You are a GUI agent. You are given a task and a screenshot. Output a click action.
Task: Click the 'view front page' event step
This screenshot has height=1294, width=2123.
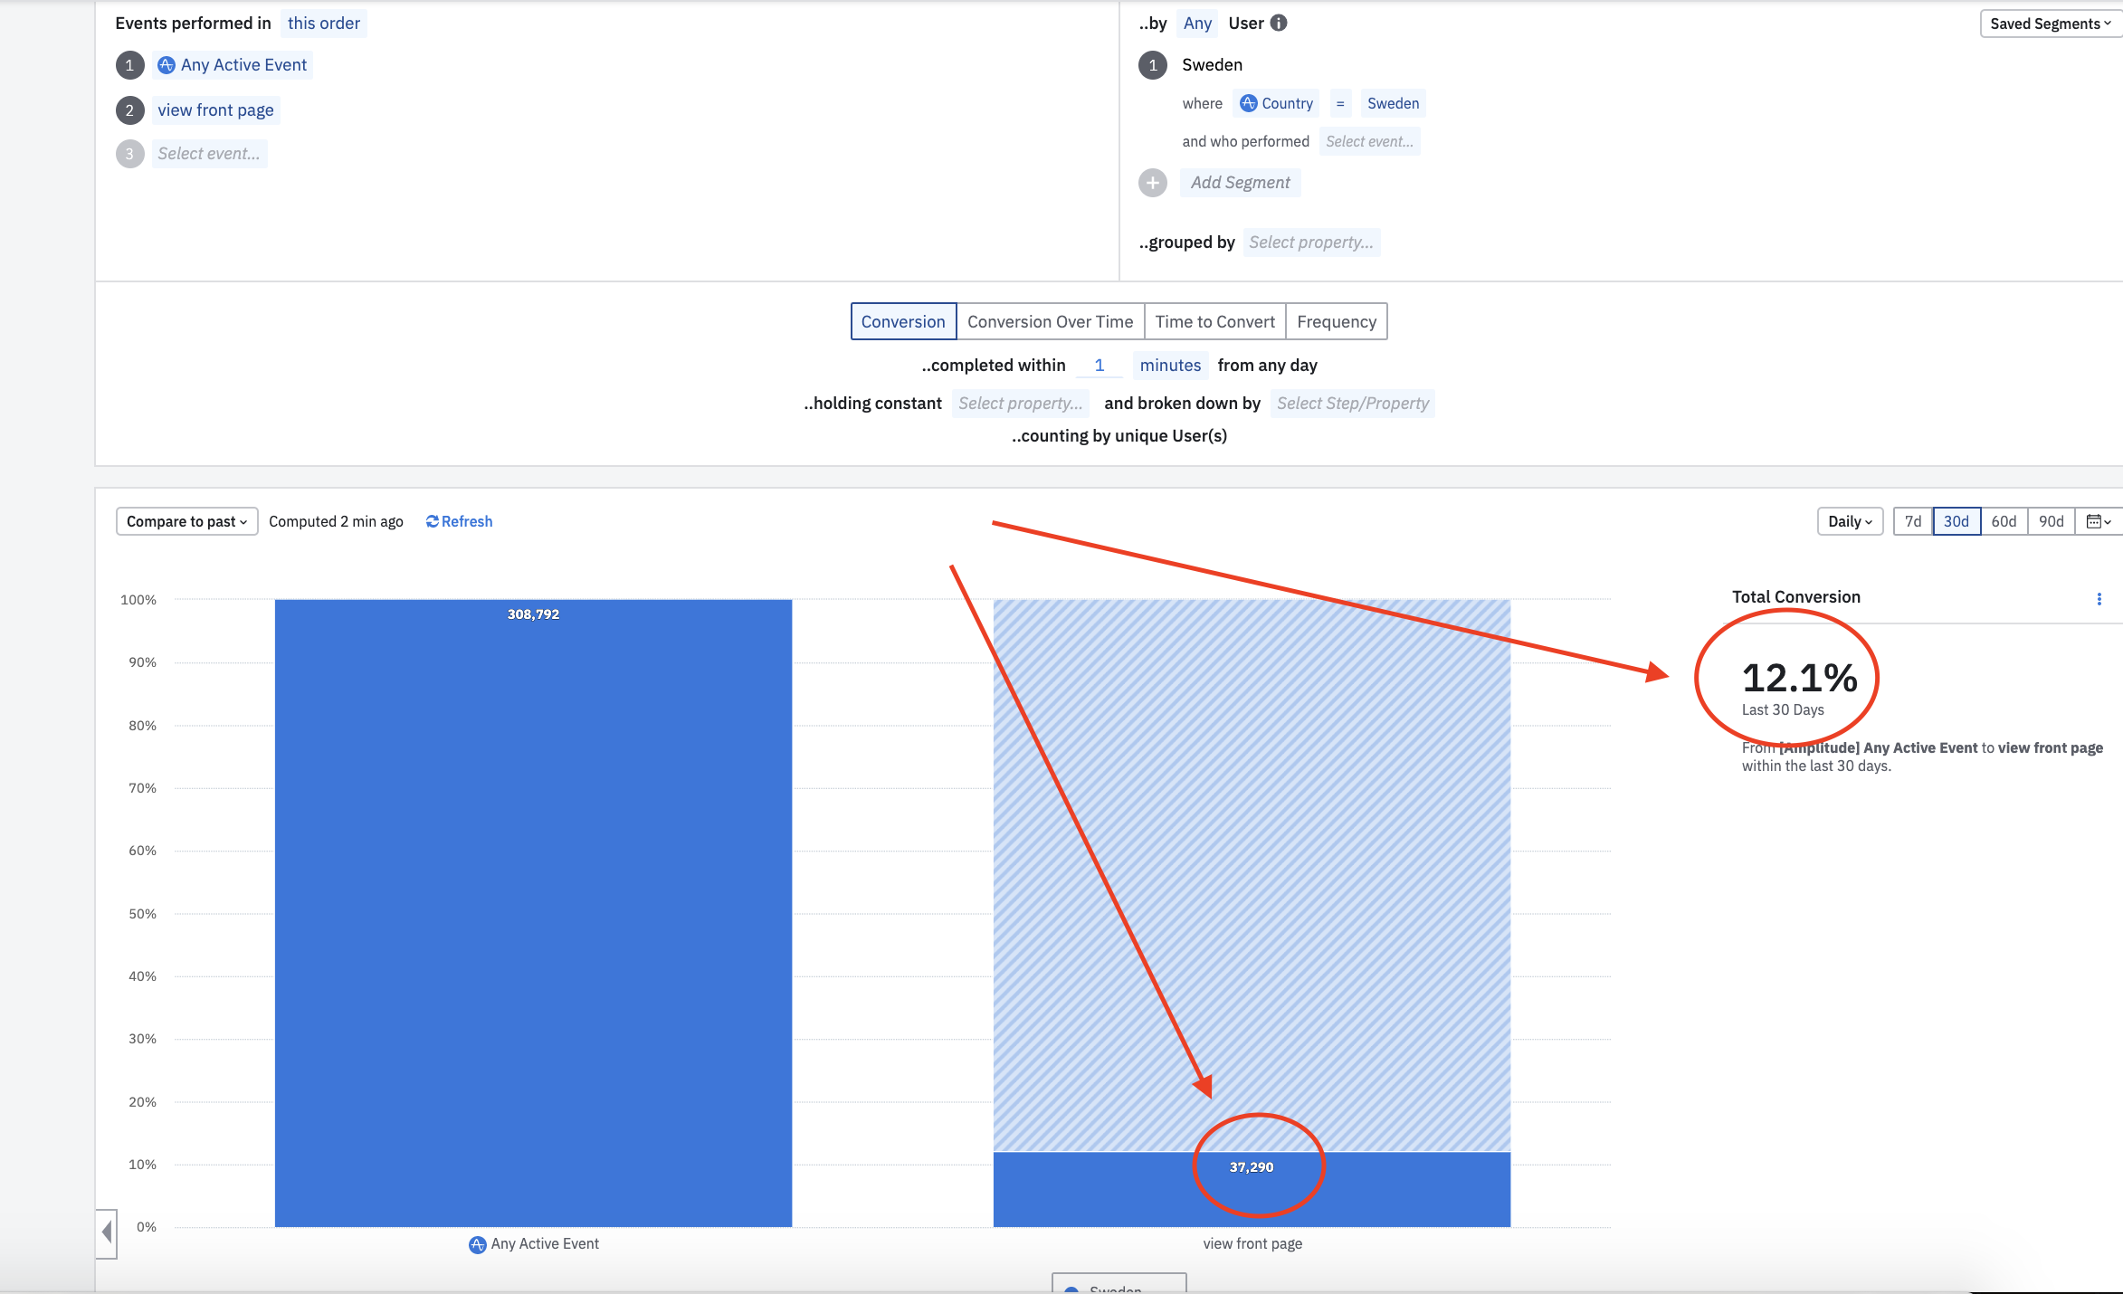[215, 110]
